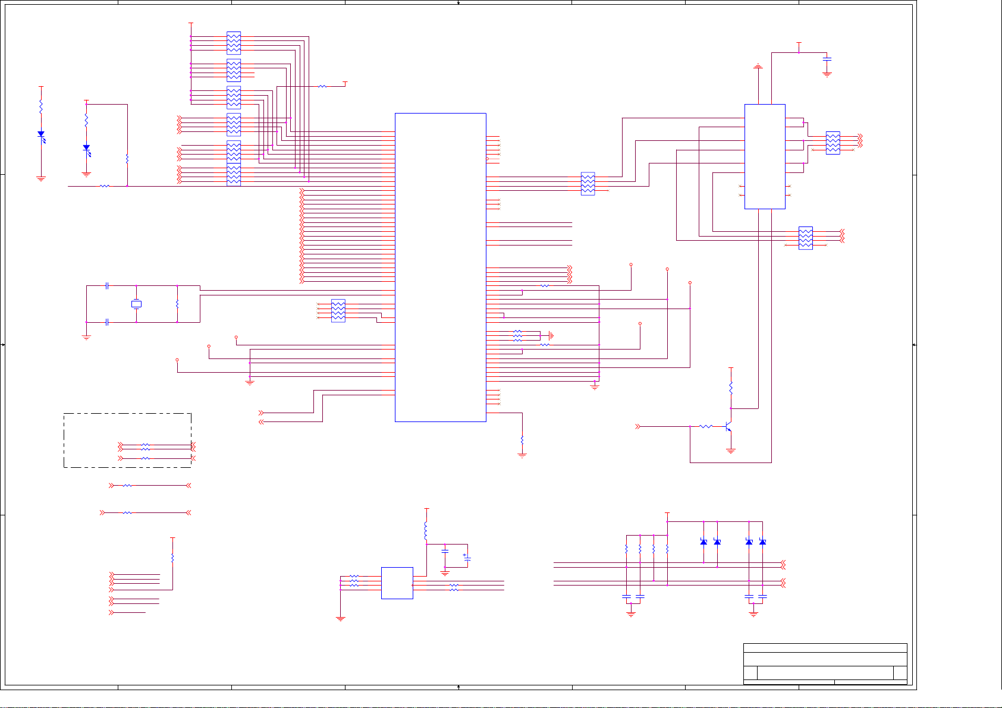Click the vertical resistor right of the second LED

[127, 159]
